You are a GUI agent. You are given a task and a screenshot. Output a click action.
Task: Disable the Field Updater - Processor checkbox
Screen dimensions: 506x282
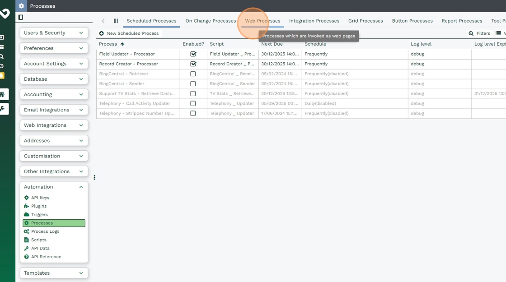click(193, 54)
